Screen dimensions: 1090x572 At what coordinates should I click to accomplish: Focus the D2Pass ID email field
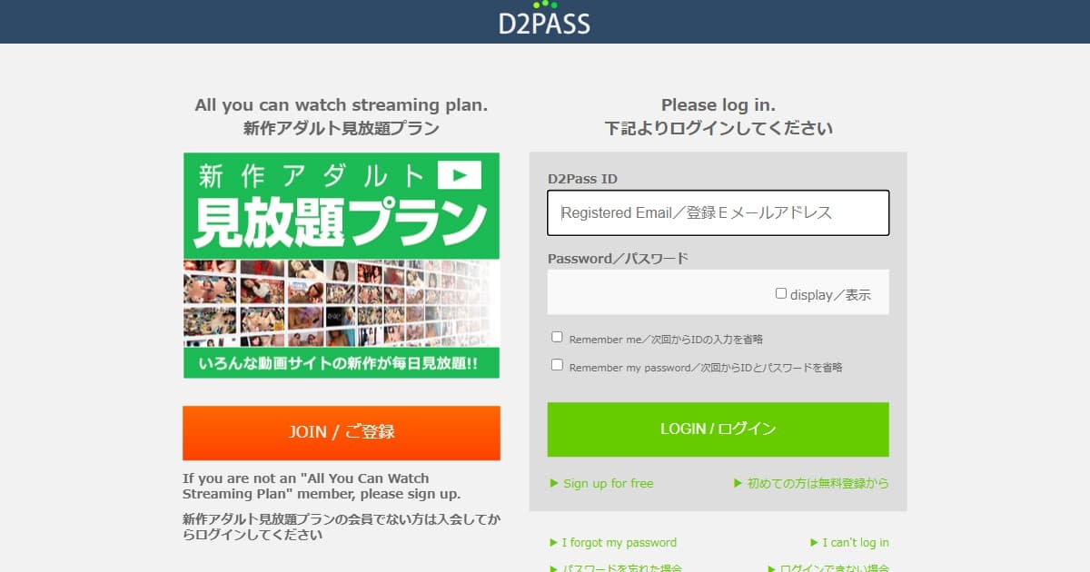click(x=718, y=212)
